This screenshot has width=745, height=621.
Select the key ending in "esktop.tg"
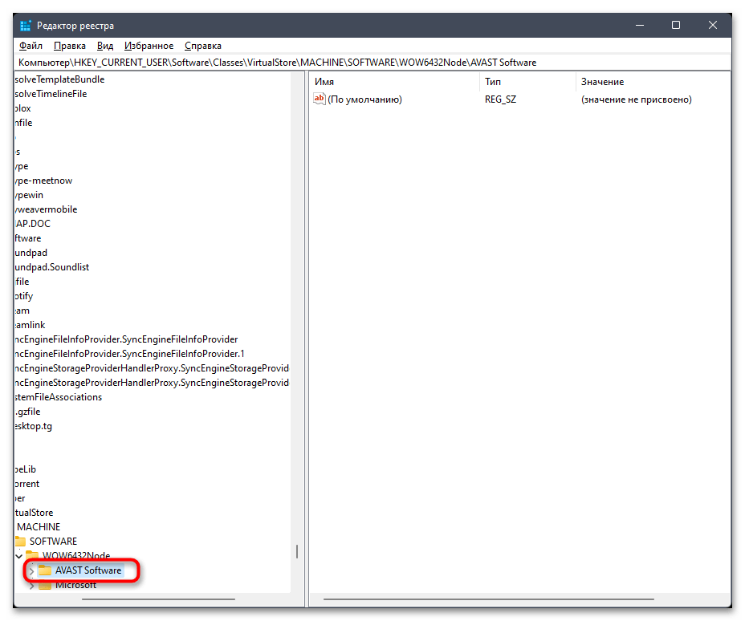click(33, 426)
